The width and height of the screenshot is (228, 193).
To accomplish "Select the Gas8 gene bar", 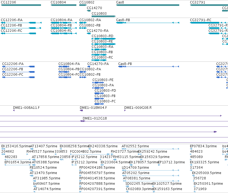I will click(x=148, y=5).
